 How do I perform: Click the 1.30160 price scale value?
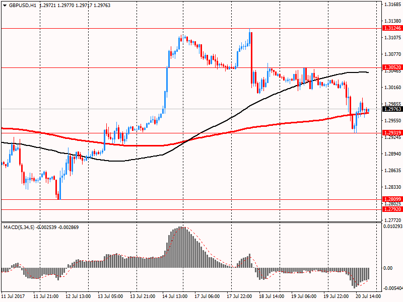click(x=393, y=87)
